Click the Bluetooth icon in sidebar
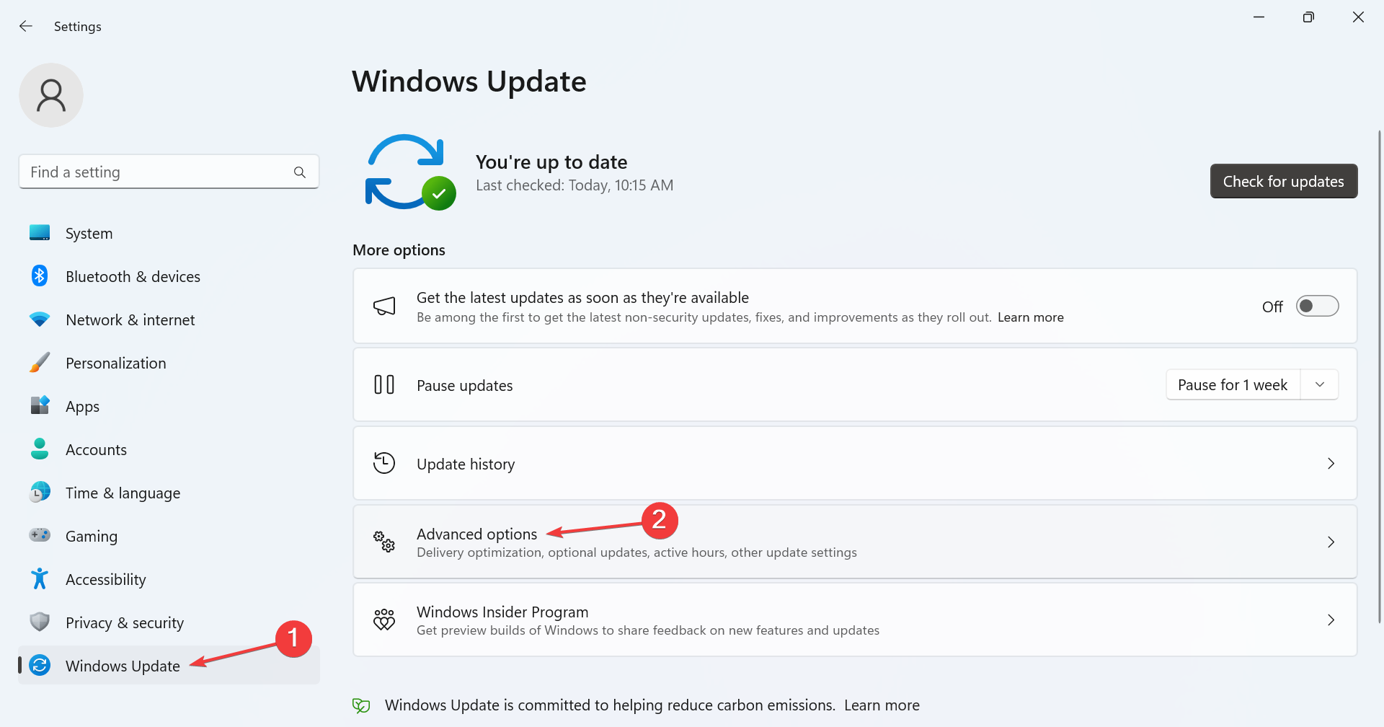This screenshot has width=1384, height=727. click(x=40, y=276)
